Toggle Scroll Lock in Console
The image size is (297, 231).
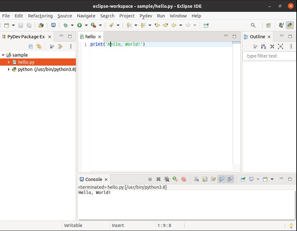coord(205,179)
